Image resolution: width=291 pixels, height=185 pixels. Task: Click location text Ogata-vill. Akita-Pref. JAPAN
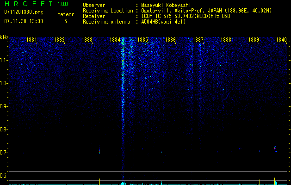[181, 11]
